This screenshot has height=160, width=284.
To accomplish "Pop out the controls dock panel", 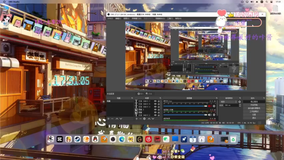I will click(264, 98).
